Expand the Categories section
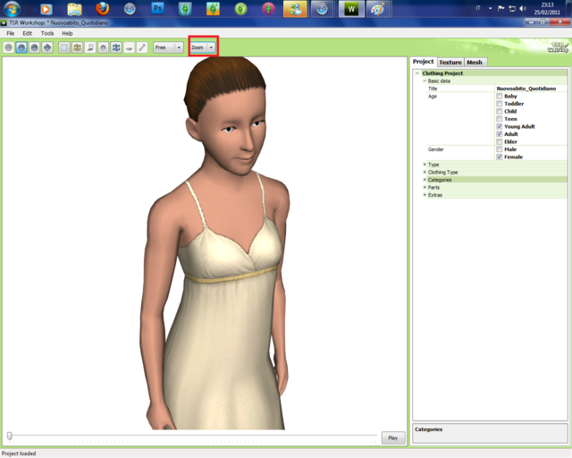This screenshot has width=572, height=458. tap(425, 180)
